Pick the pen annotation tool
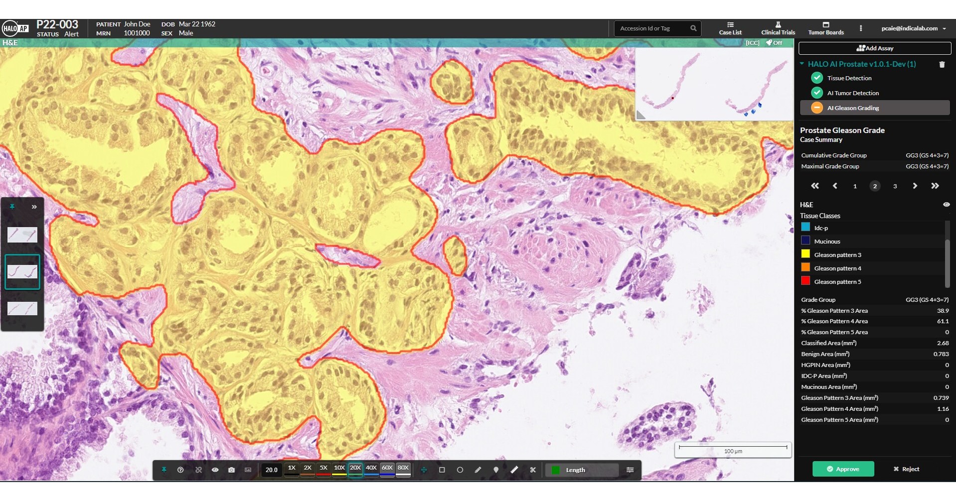Image resolution: width=956 pixels, height=501 pixels. 477,470
